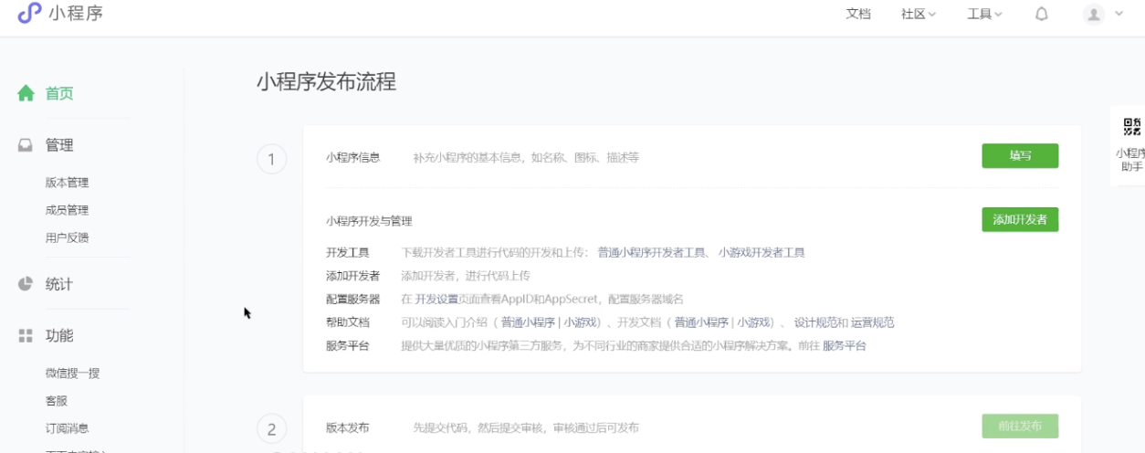Click the 小程序 logo icon

[x=29, y=13]
